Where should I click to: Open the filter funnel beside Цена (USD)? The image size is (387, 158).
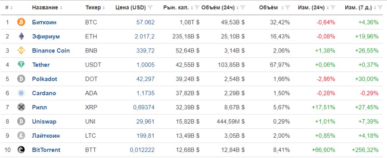pos(150,8)
